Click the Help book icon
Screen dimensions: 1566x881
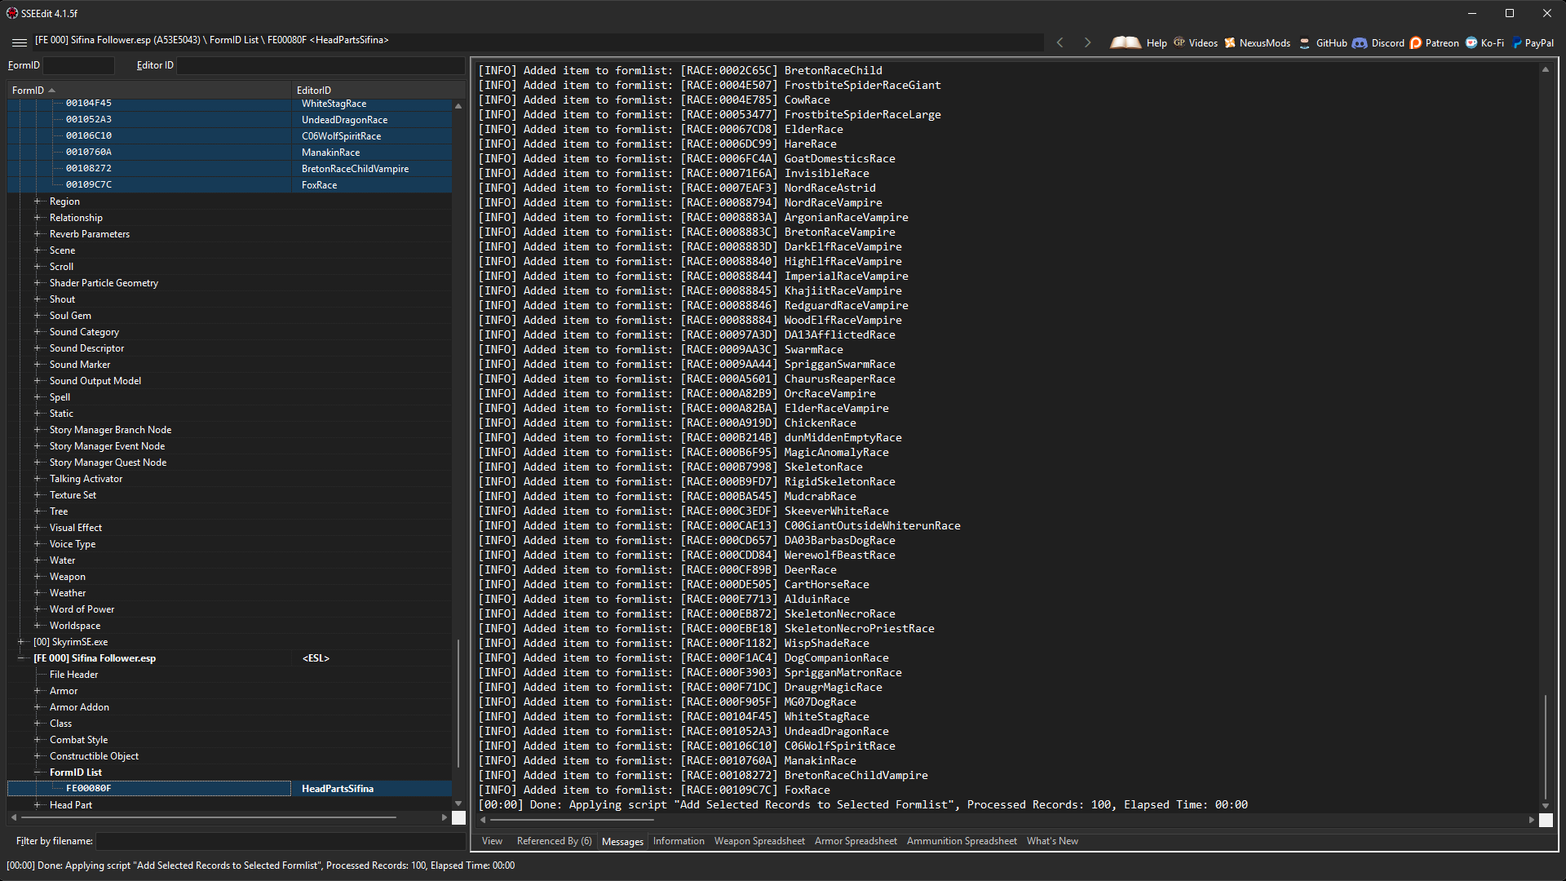(1126, 42)
